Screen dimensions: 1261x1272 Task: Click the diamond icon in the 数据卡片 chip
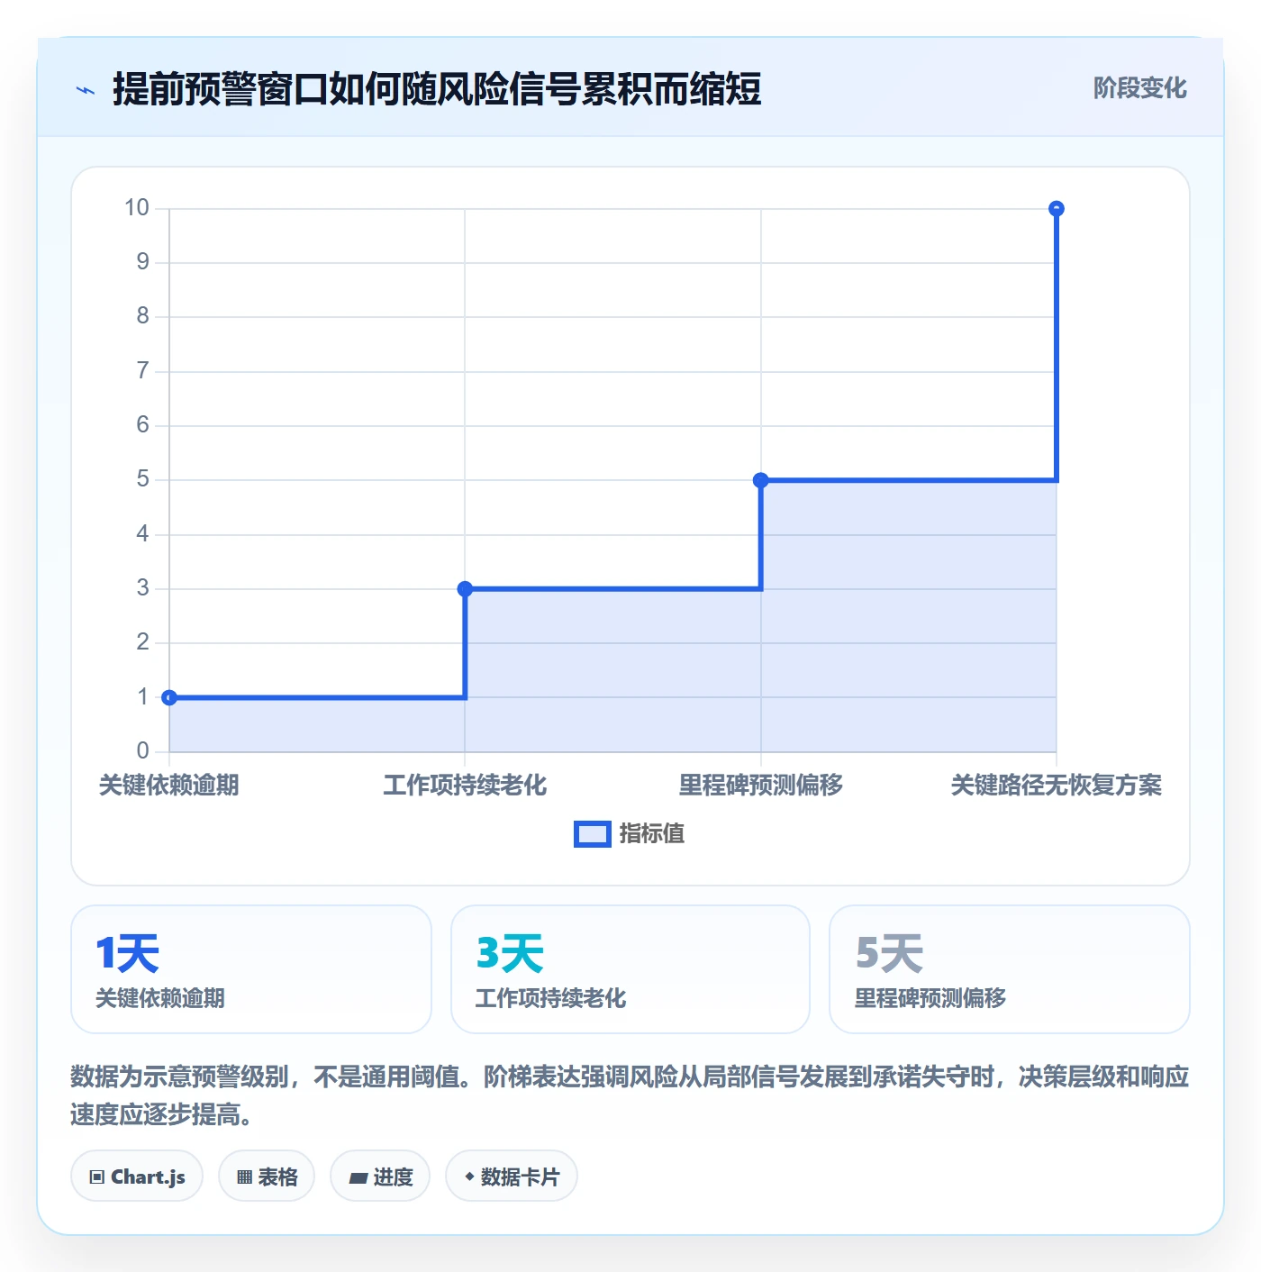point(469,1177)
